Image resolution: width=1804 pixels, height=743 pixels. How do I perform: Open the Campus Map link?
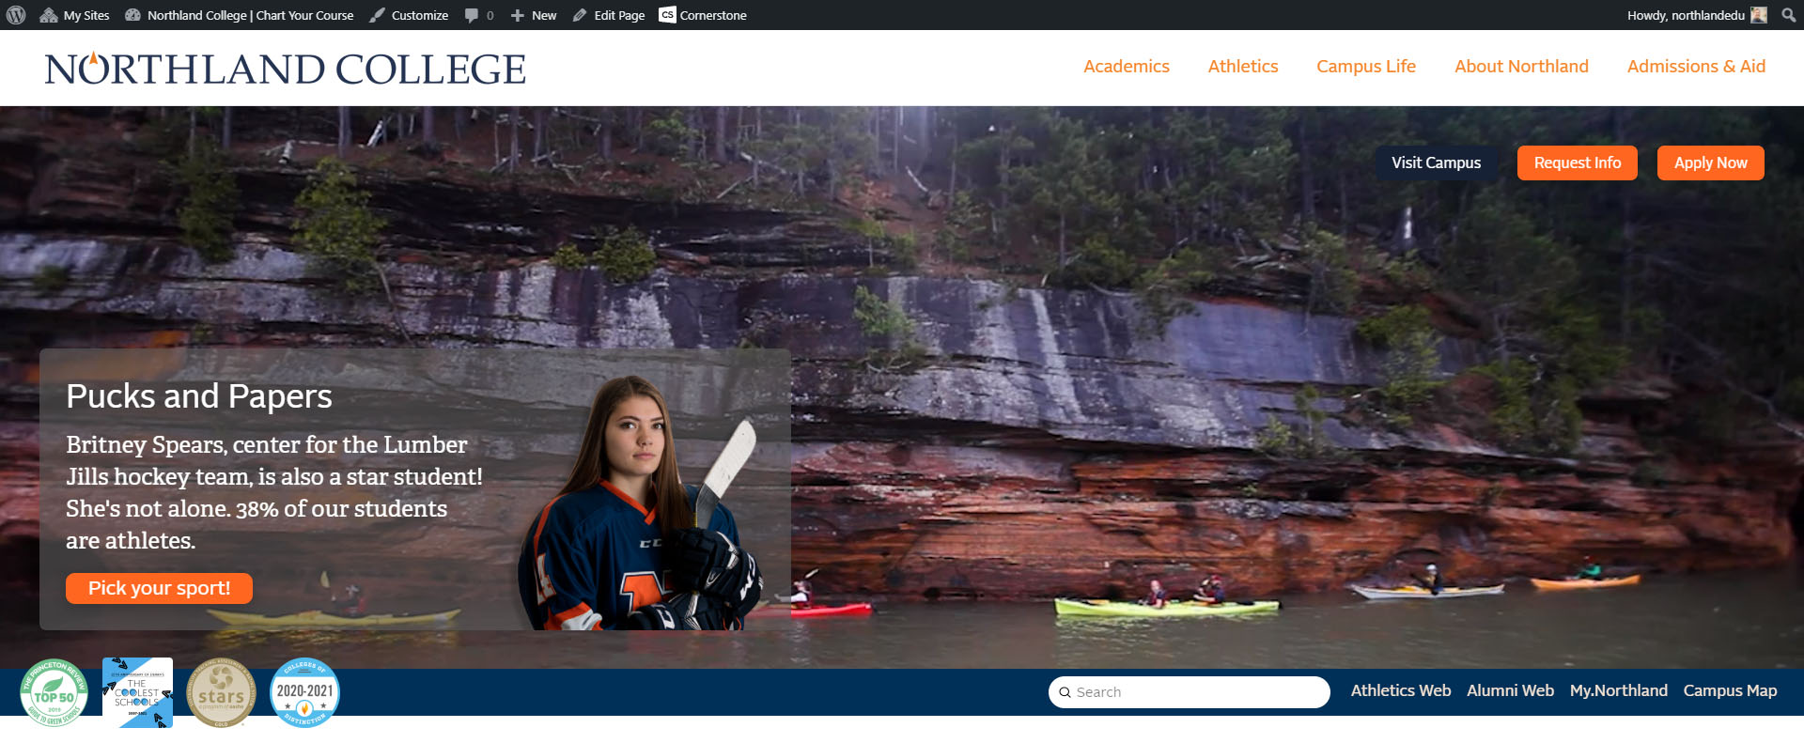tap(1729, 690)
